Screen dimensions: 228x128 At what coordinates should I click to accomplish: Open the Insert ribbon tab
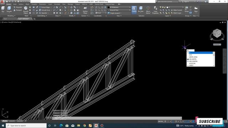tap(50, 4)
